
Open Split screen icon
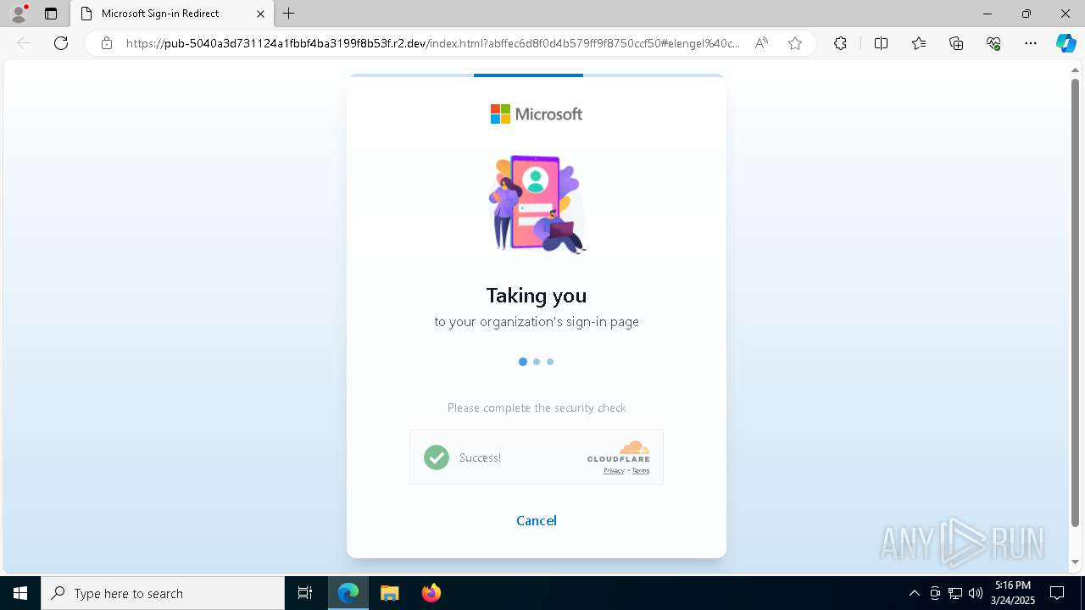[881, 43]
